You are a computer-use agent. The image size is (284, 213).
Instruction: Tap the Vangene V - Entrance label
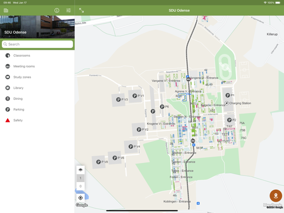[x=166, y=81]
